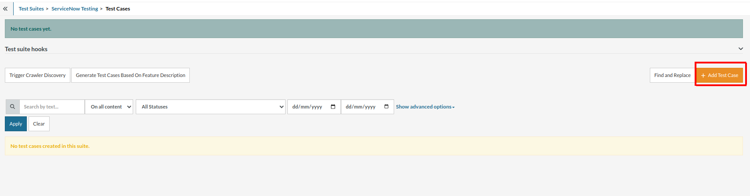Image resolution: width=750 pixels, height=196 pixels.
Task: Select the Test Cases breadcrumb item
Action: [118, 9]
